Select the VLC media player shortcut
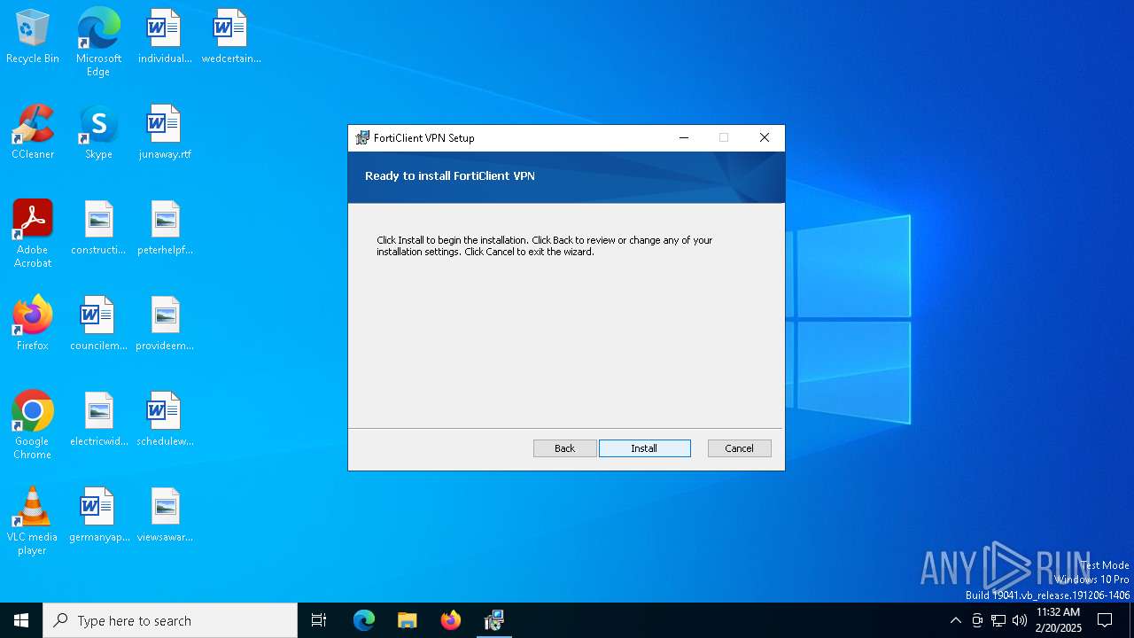 pyautogui.click(x=33, y=521)
